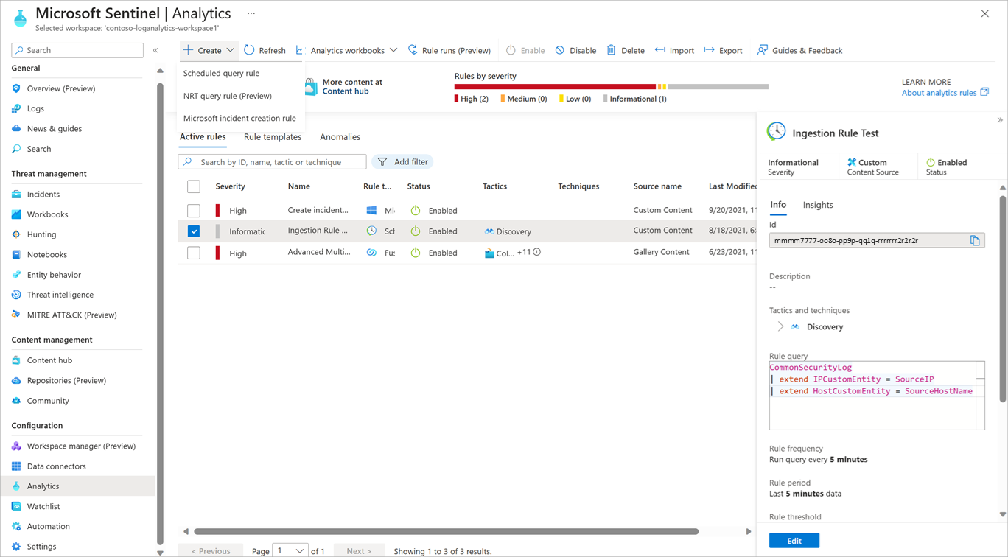Open Guides & Feedback
The image size is (1008, 557).
799,50
